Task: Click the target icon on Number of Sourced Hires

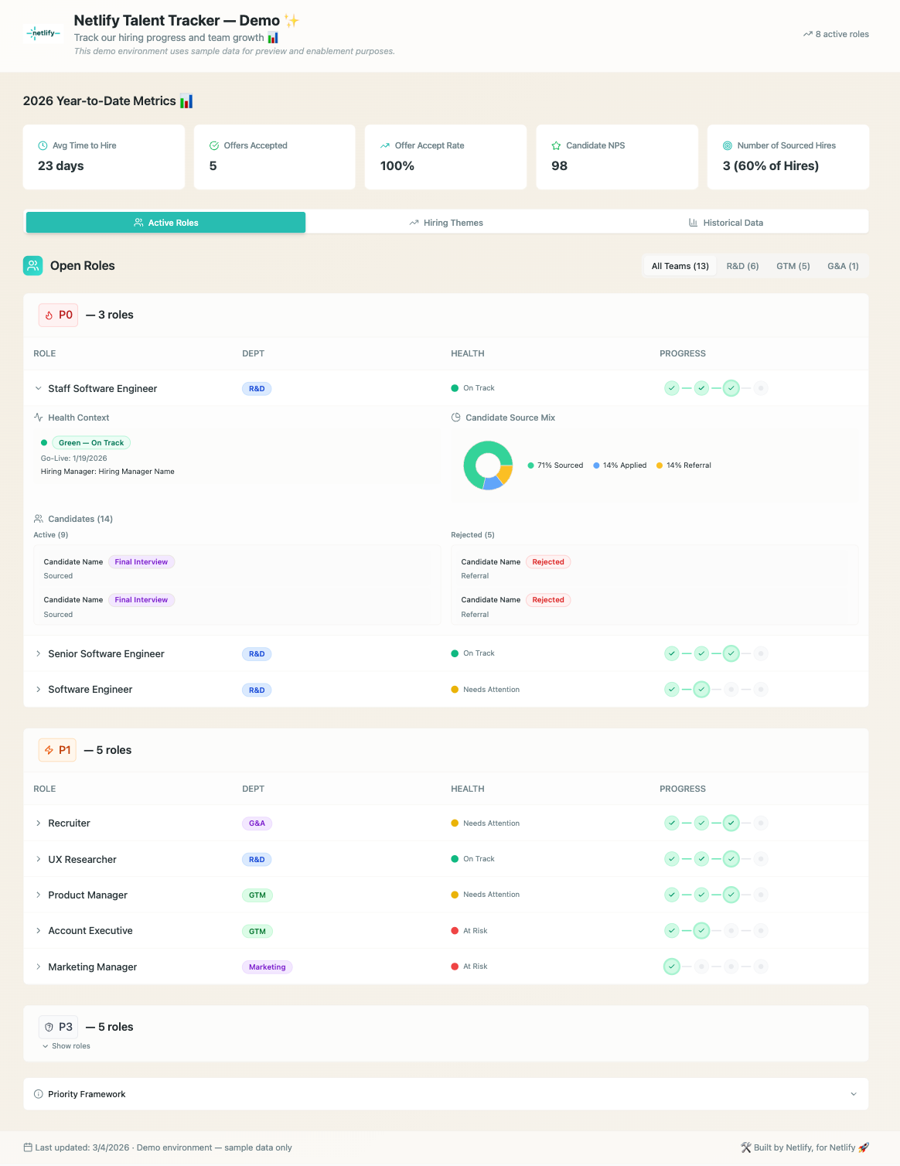Action: point(728,145)
